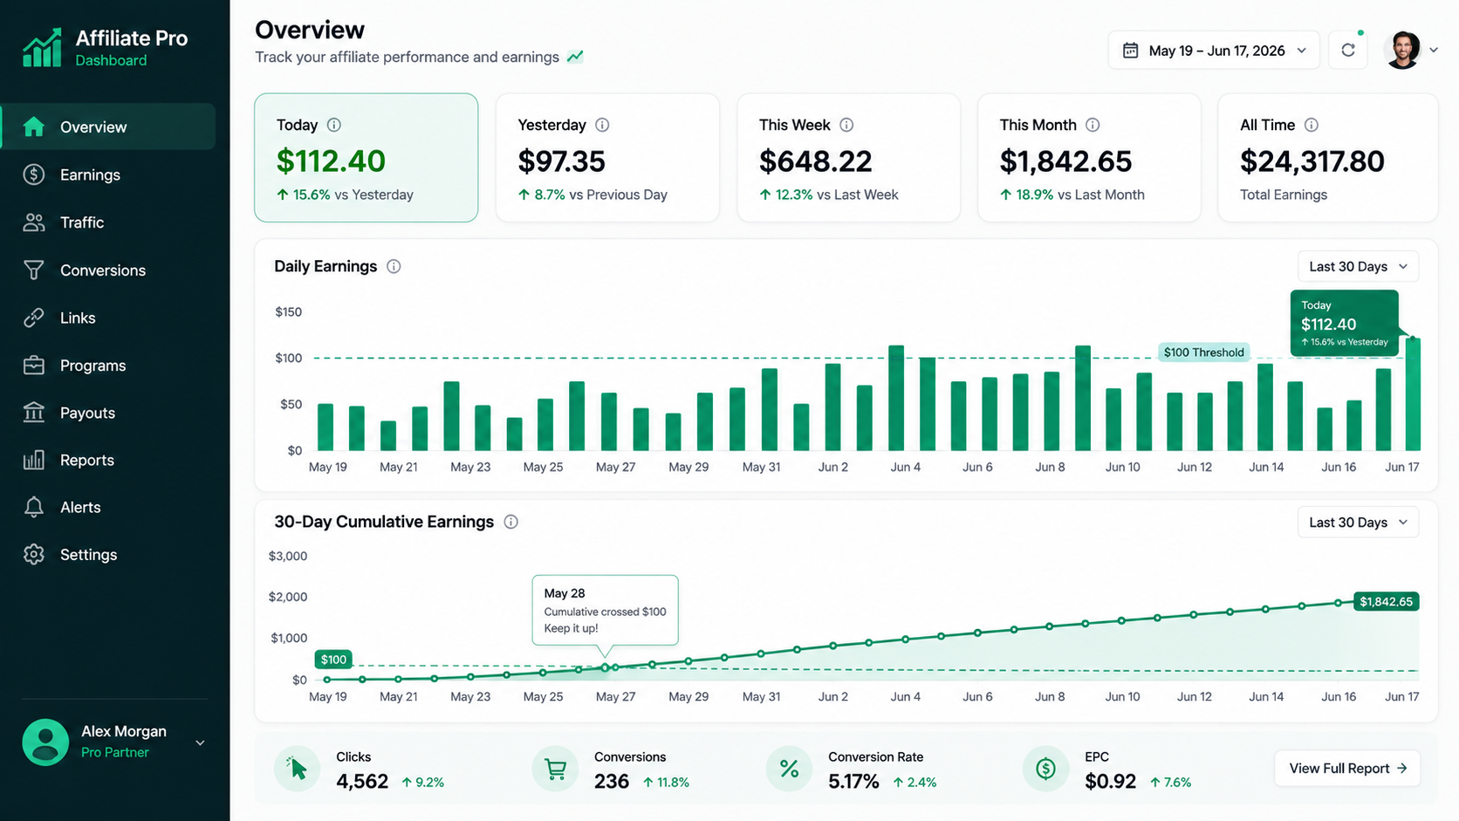Click the Affiliate Pro logo icon
This screenshot has width=1459, height=821.
click(x=42, y=47)
